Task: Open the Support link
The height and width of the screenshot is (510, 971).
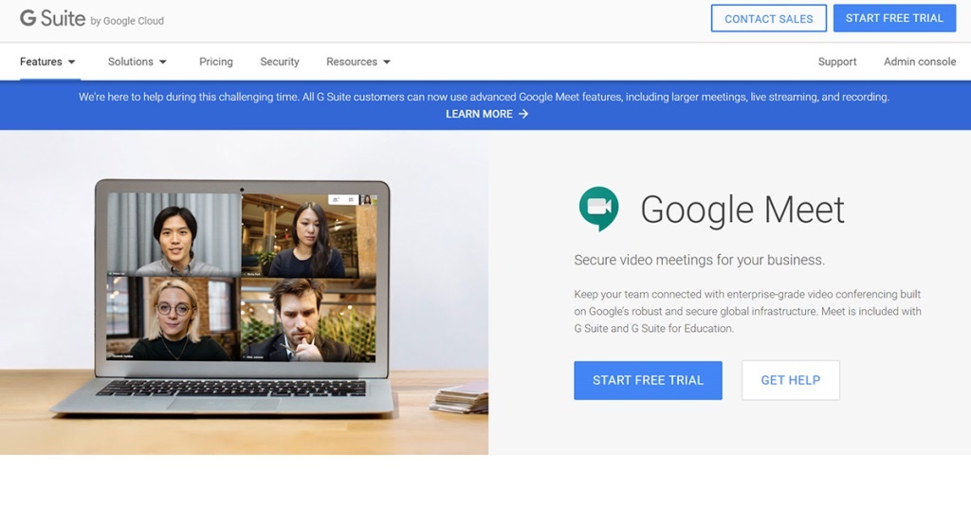Action: [837, 62]
